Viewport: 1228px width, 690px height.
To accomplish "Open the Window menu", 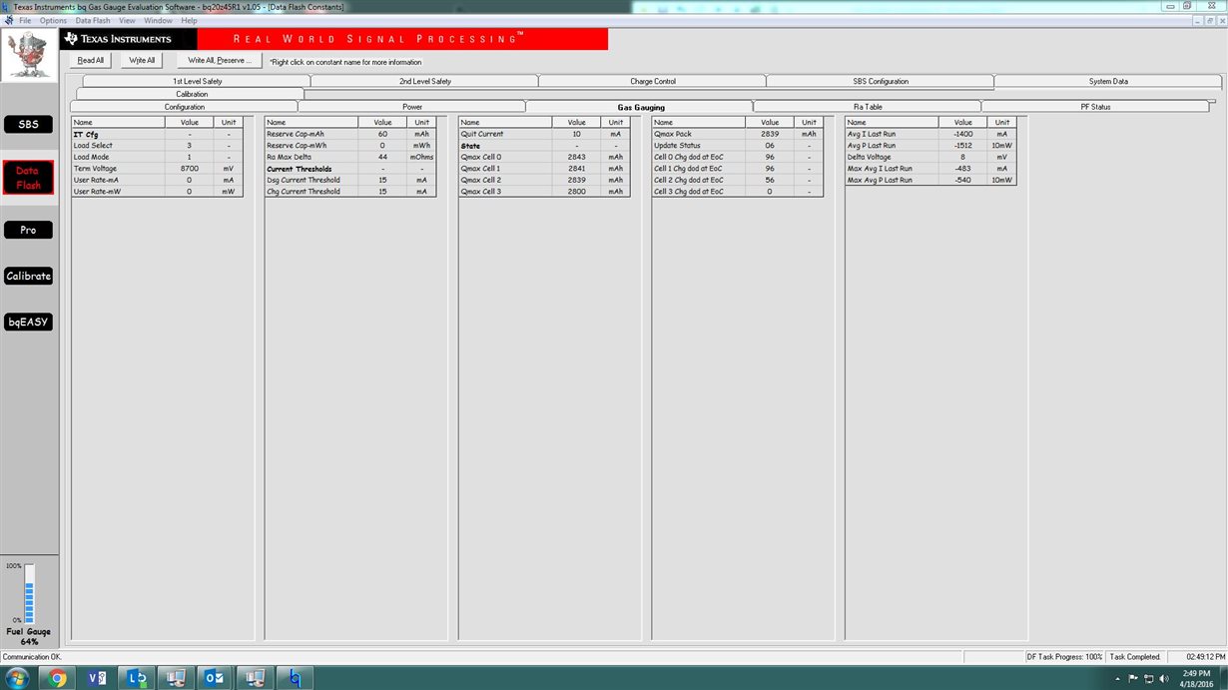I will point(158,20).
